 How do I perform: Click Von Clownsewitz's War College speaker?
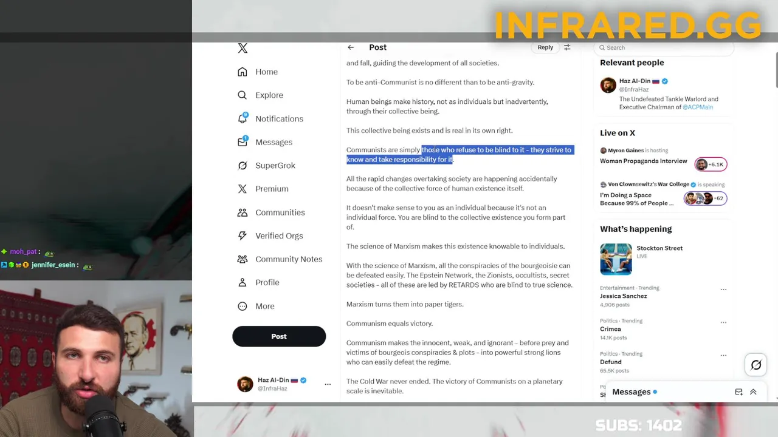(x=649, y=185)
